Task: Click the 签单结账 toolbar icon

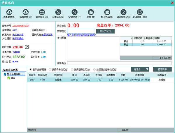Action: tap(58, 12)
